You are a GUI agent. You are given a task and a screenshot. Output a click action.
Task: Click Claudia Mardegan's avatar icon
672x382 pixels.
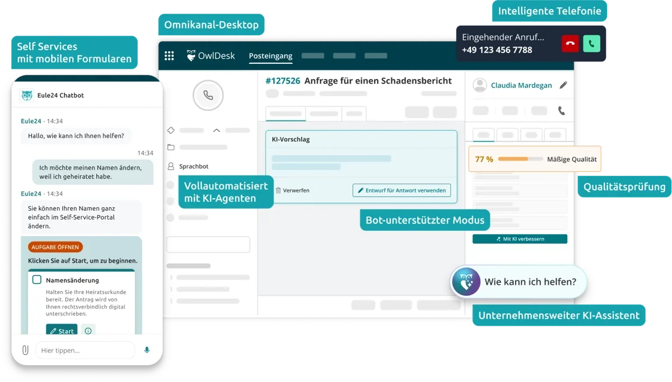tap(480, 85)
